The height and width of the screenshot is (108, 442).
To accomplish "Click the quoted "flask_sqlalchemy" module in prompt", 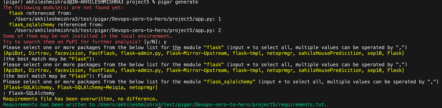I will (x=230, y=82).
